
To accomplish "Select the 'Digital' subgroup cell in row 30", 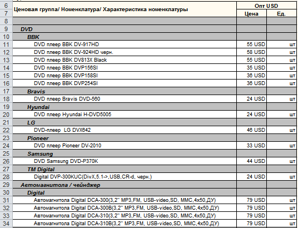I will coord(125,192).
